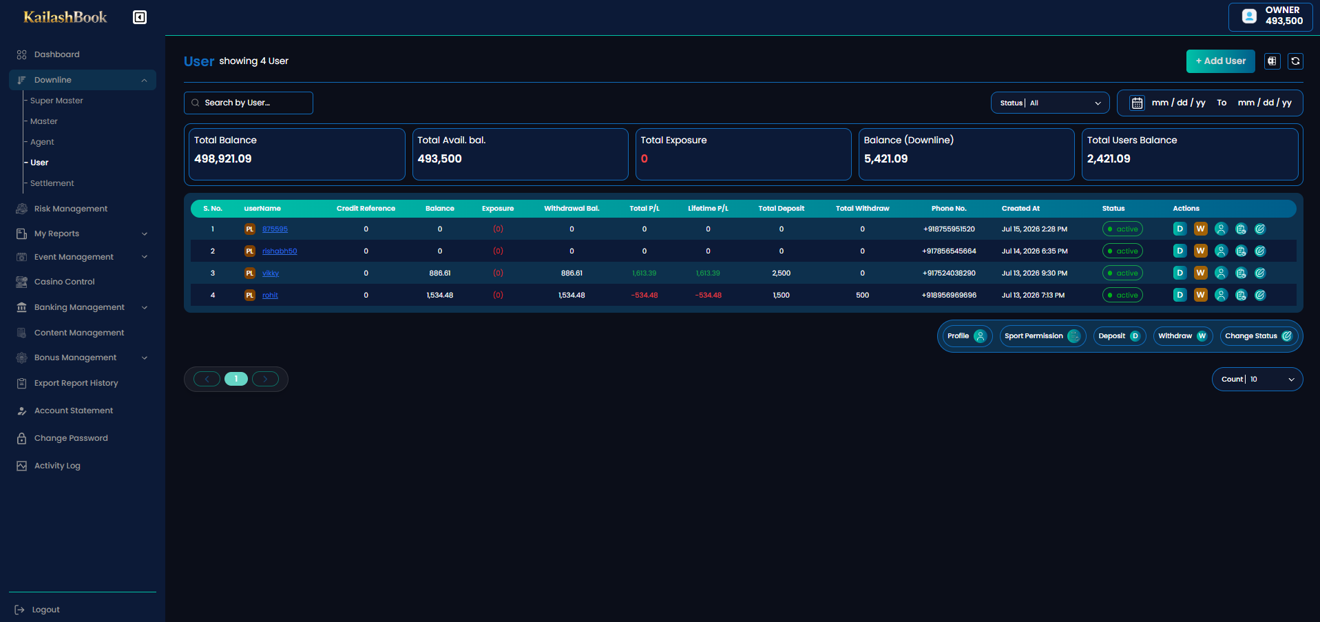Toggle the active status of user 875595
Viewport: 1320px width, 622px height.
1122,229
